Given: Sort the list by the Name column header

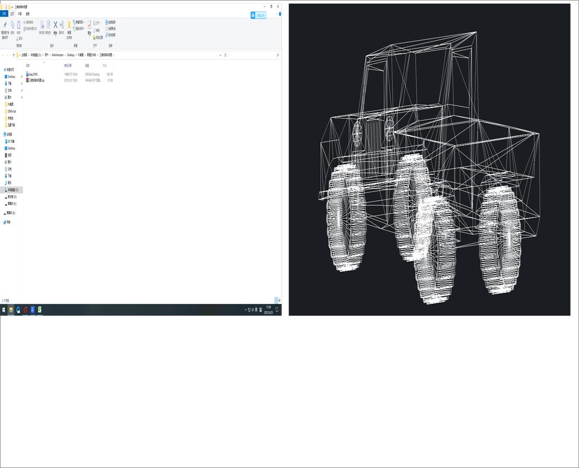Looking at the screenshot, I should point(28,65).
